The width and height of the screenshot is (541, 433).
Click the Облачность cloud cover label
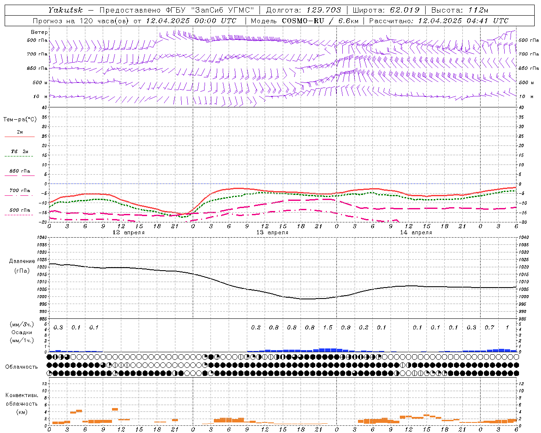22,367
